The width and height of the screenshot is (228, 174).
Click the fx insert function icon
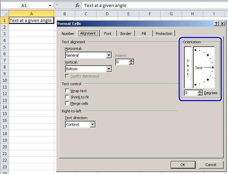77,5
